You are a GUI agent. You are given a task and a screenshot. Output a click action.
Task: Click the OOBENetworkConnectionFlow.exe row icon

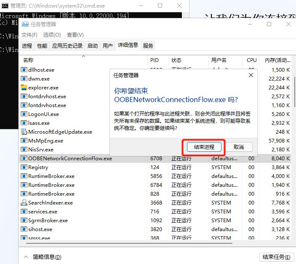tap(24, 158)
